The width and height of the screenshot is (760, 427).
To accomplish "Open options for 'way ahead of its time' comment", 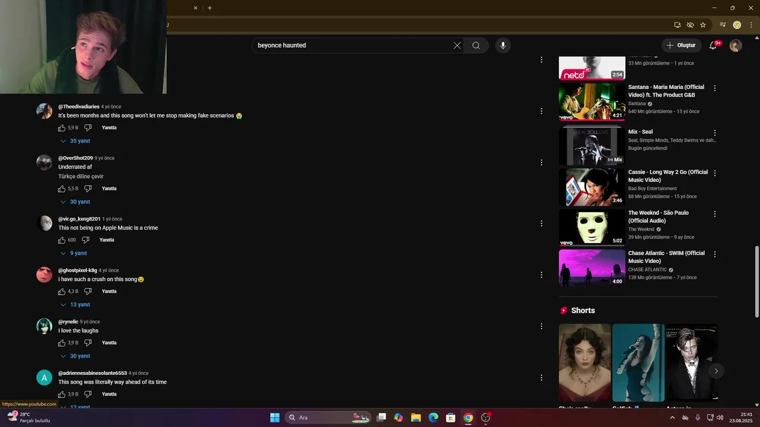I will click(x=541, y=378).
